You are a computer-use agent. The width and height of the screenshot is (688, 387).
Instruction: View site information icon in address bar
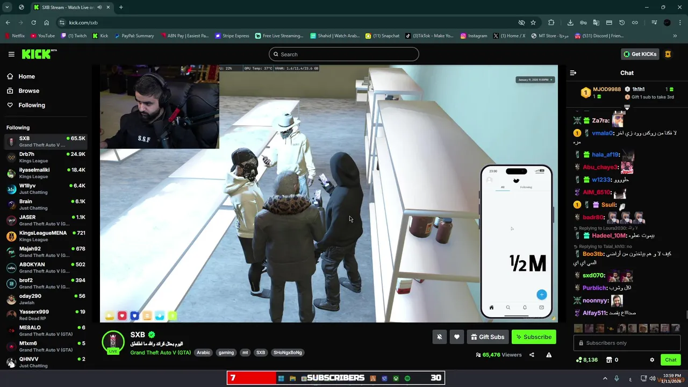coord(62,23)
